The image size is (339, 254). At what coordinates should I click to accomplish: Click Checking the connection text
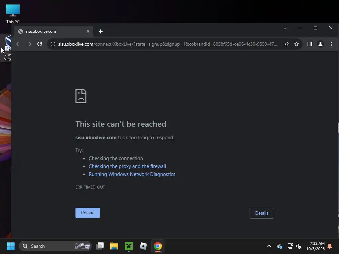tap(116, 158)
